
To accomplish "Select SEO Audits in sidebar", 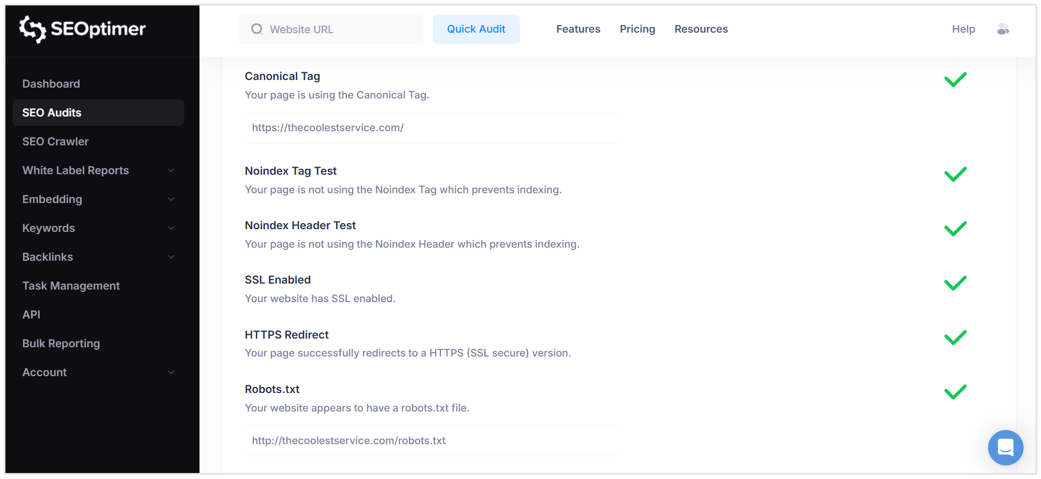I will click(x=98, y=113).
